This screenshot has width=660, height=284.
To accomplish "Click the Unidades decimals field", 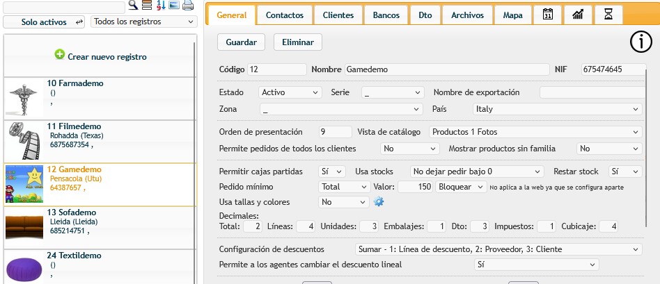I will click(x=369, y=226).
